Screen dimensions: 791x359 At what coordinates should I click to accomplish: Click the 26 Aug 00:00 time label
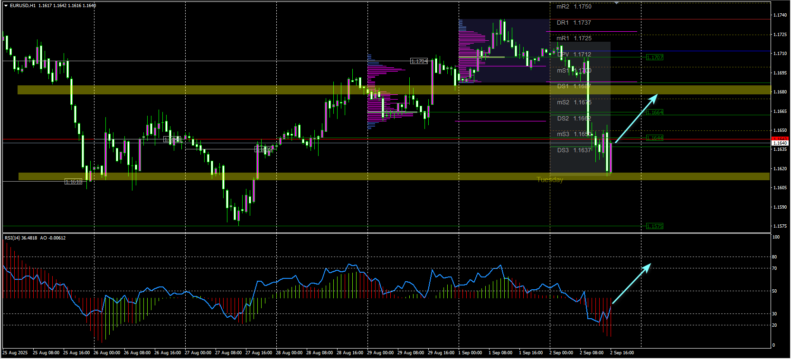[x=107, y=353]
